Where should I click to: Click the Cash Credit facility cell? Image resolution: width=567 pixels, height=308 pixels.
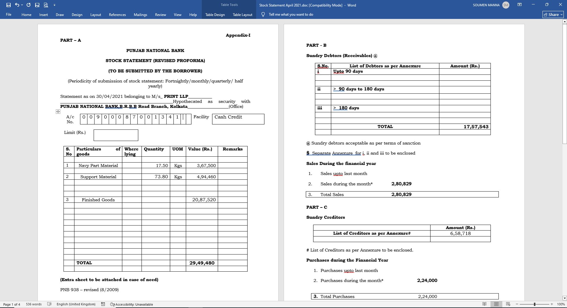[238, 119]
